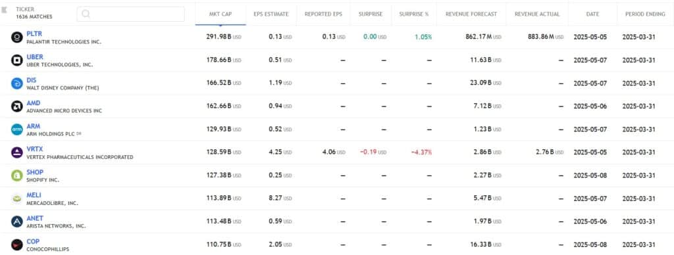Image resolution: width=674 pixels, height=255 pixels.
Task: Collapse the ticker column with arrow icon
Action: coord(4,9)
